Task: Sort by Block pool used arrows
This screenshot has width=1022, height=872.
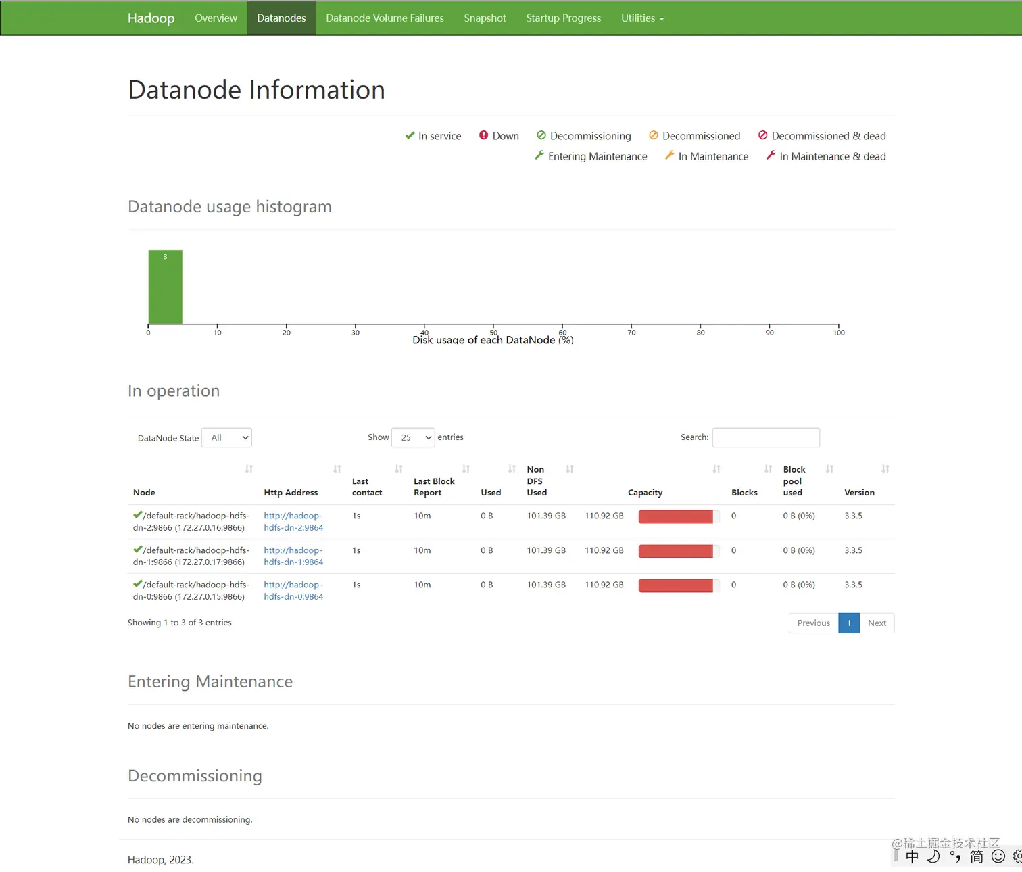Action: [829, 469]
